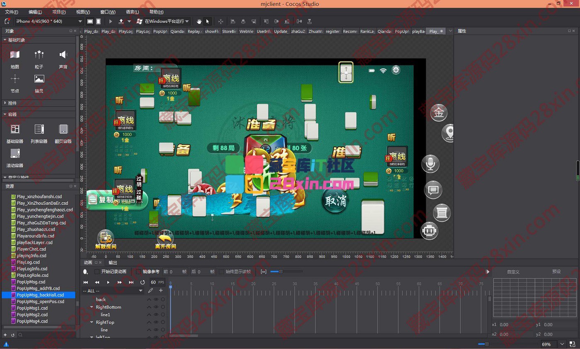The width and height of the screenshot is (580, 349).
Task: Toggle eye visibility for RightTop layer
Action: 156,322
